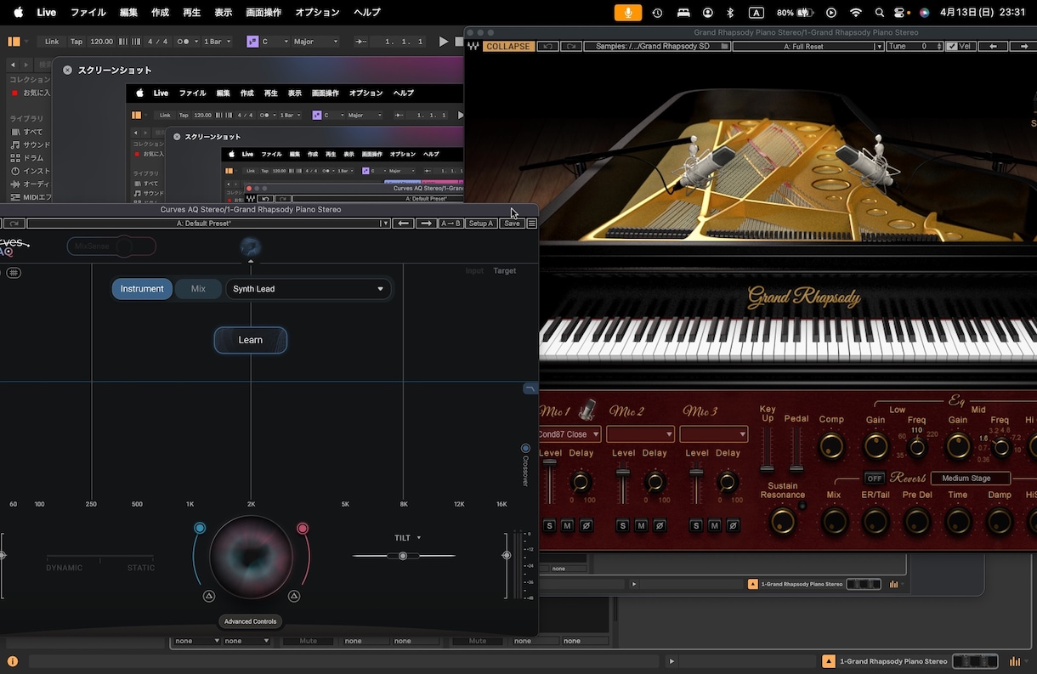Viewport: 1037px width, 674px height.
Task: Click the Setup A button
Action: (481, 224)
